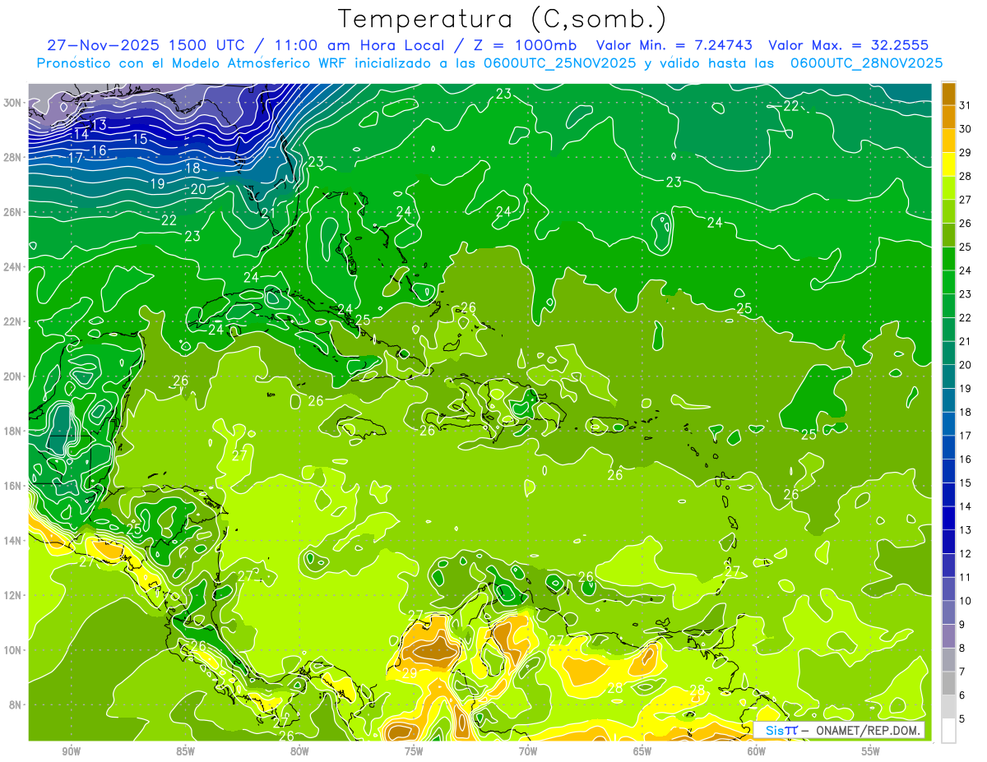Click the "22N" latitude axis label
Screen dimensions: 987x762
(14, 321)
